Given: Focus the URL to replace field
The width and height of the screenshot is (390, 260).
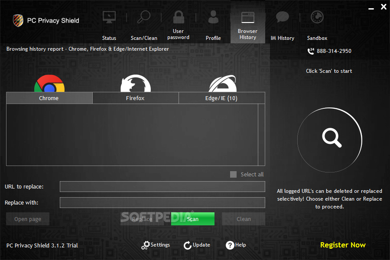Looking at the screenshot, I should (162, 187).
